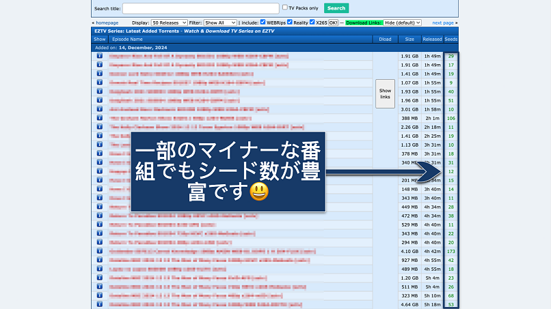Open show info for the 1.96 GB row
Screen dimensions: 551x309
click(x=99, y=100)
